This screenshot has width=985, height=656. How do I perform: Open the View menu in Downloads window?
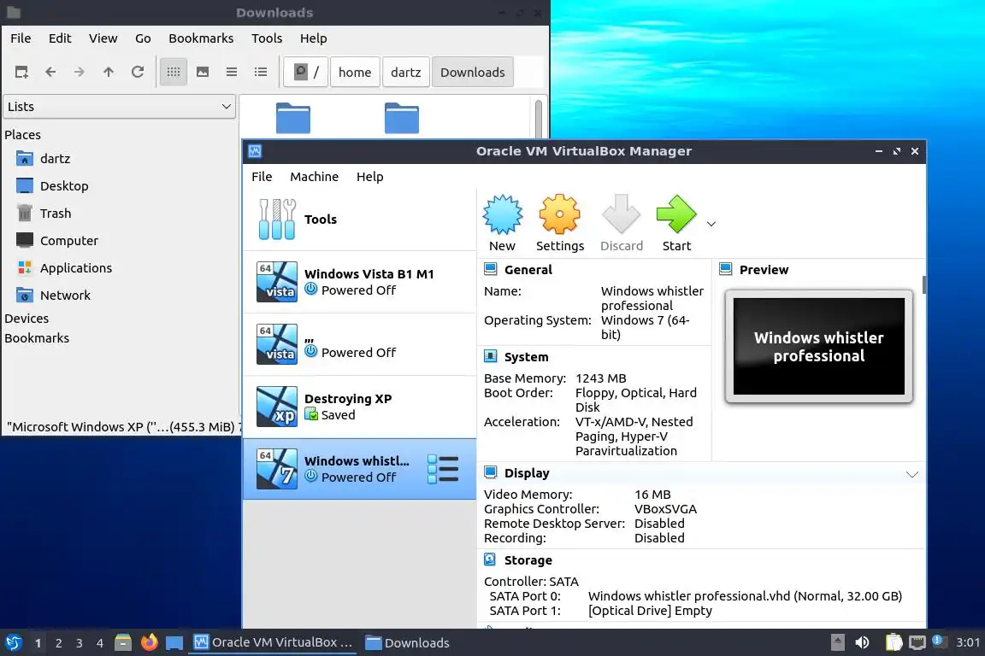click(103, 38)
